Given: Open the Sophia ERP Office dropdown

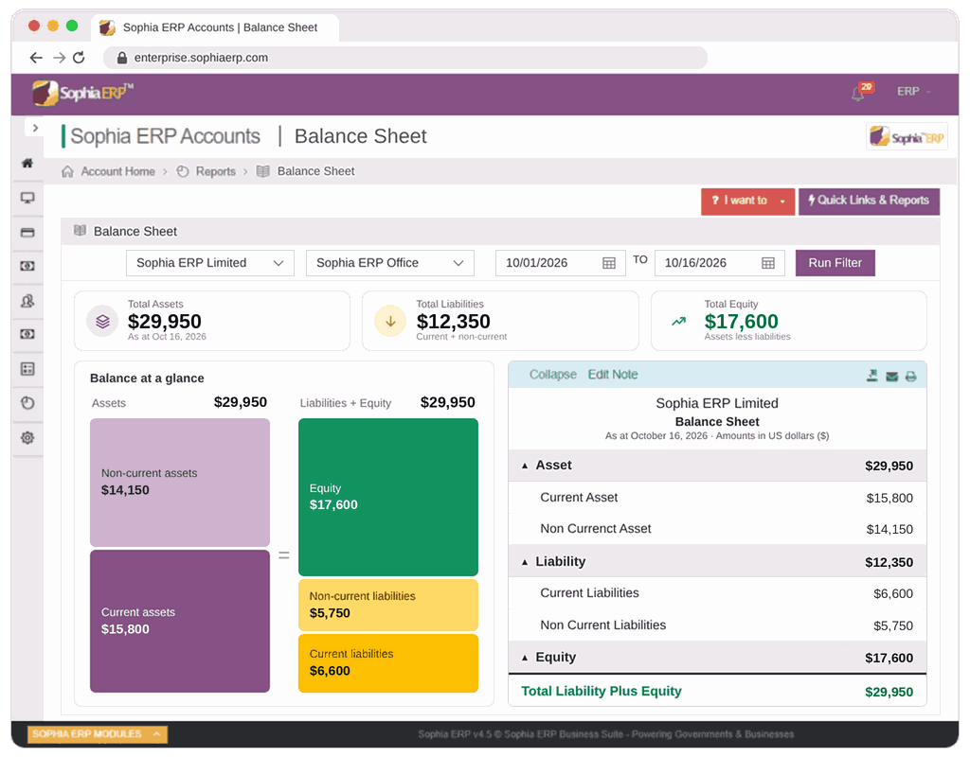Looking at the screenshot, I should pos(389,263).
